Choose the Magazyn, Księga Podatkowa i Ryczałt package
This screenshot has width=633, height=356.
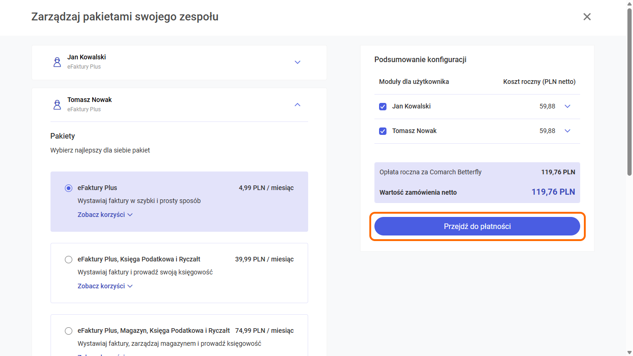[69, 331]
